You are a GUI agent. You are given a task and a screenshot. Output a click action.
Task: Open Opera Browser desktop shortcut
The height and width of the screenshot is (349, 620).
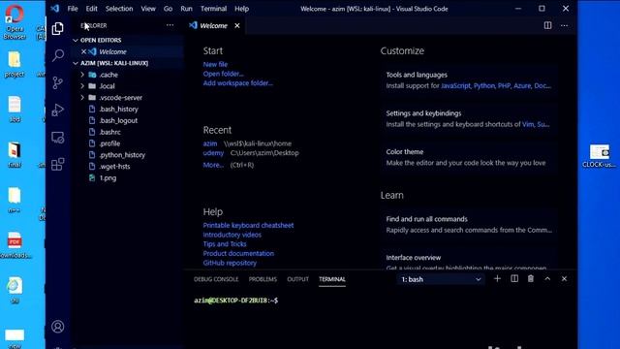coord(15,21)
